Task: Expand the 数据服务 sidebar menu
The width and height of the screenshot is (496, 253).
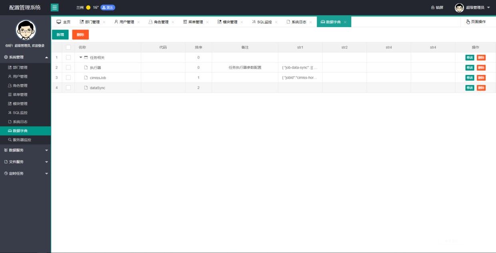Action: tap(25, 150)
